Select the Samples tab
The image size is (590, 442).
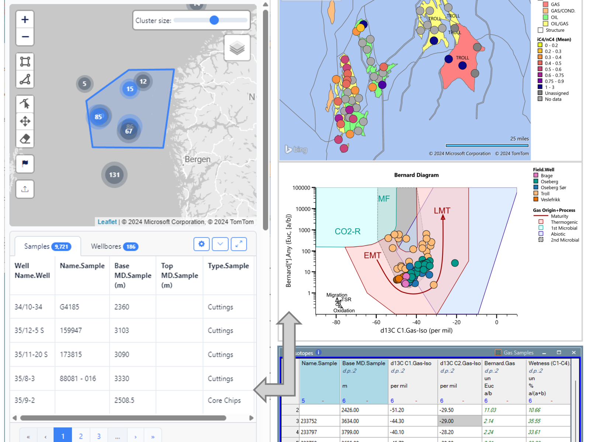[47, 246]
